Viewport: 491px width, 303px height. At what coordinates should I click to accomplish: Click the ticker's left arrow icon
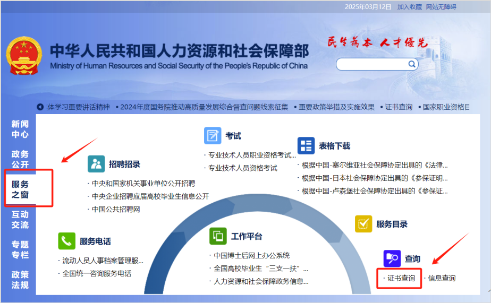[x=40, y=107]
